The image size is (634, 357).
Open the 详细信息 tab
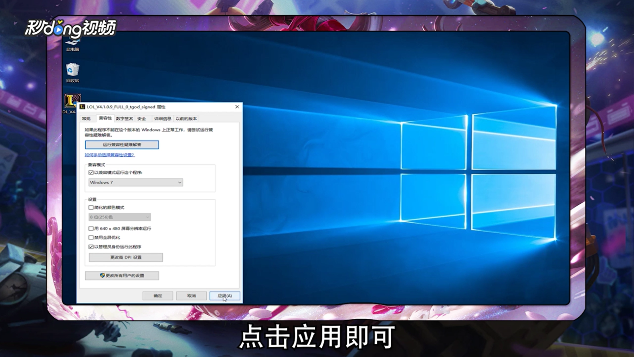pyautogui.click(x=162, y=118)
